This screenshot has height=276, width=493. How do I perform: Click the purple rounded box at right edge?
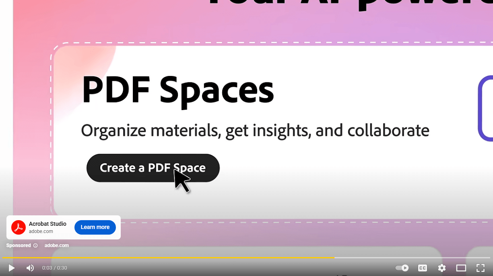[x=486, y=108]
